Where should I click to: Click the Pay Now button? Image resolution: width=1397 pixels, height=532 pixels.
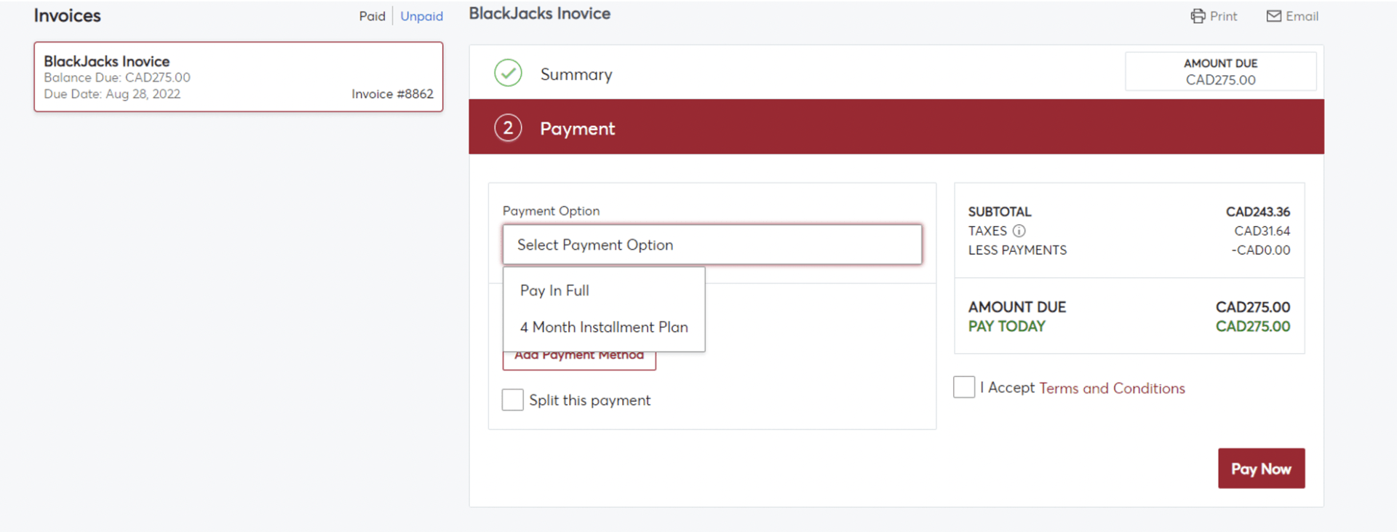[x=1261, y=469]
